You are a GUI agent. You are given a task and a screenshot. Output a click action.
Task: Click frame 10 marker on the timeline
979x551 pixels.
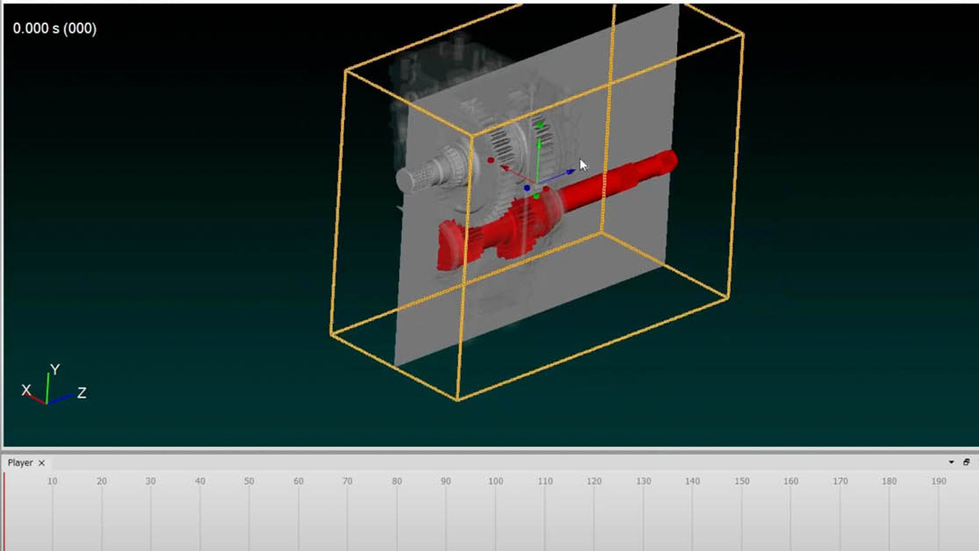pyautogui.click(x=52, y=481)
